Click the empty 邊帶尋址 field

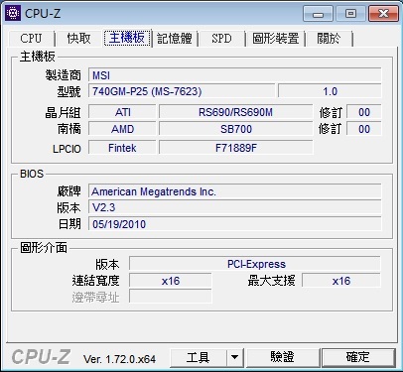pos(170,297)
